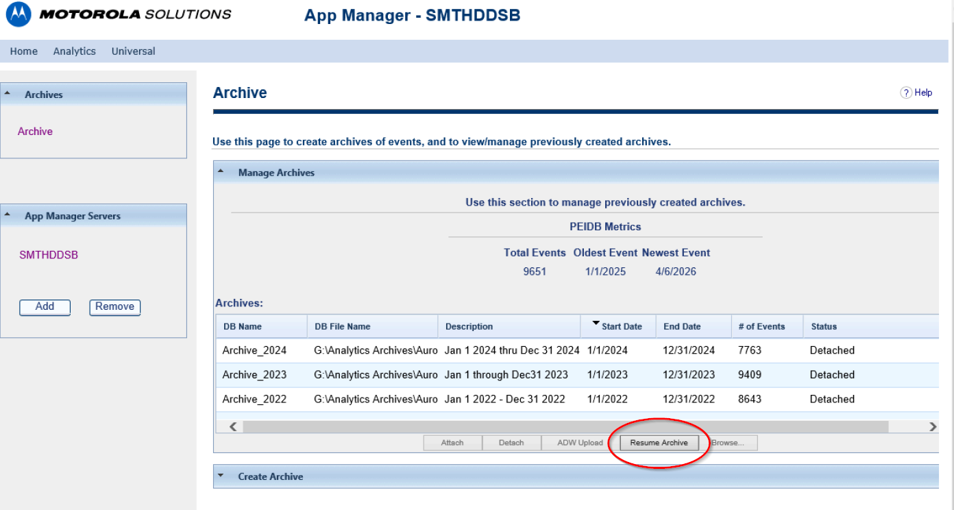Screen dimensions: 954x510
Task: Click the Resume Archive button
Action: click(659, 443)
